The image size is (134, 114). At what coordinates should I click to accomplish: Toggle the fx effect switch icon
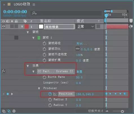[x=4, y=71]
